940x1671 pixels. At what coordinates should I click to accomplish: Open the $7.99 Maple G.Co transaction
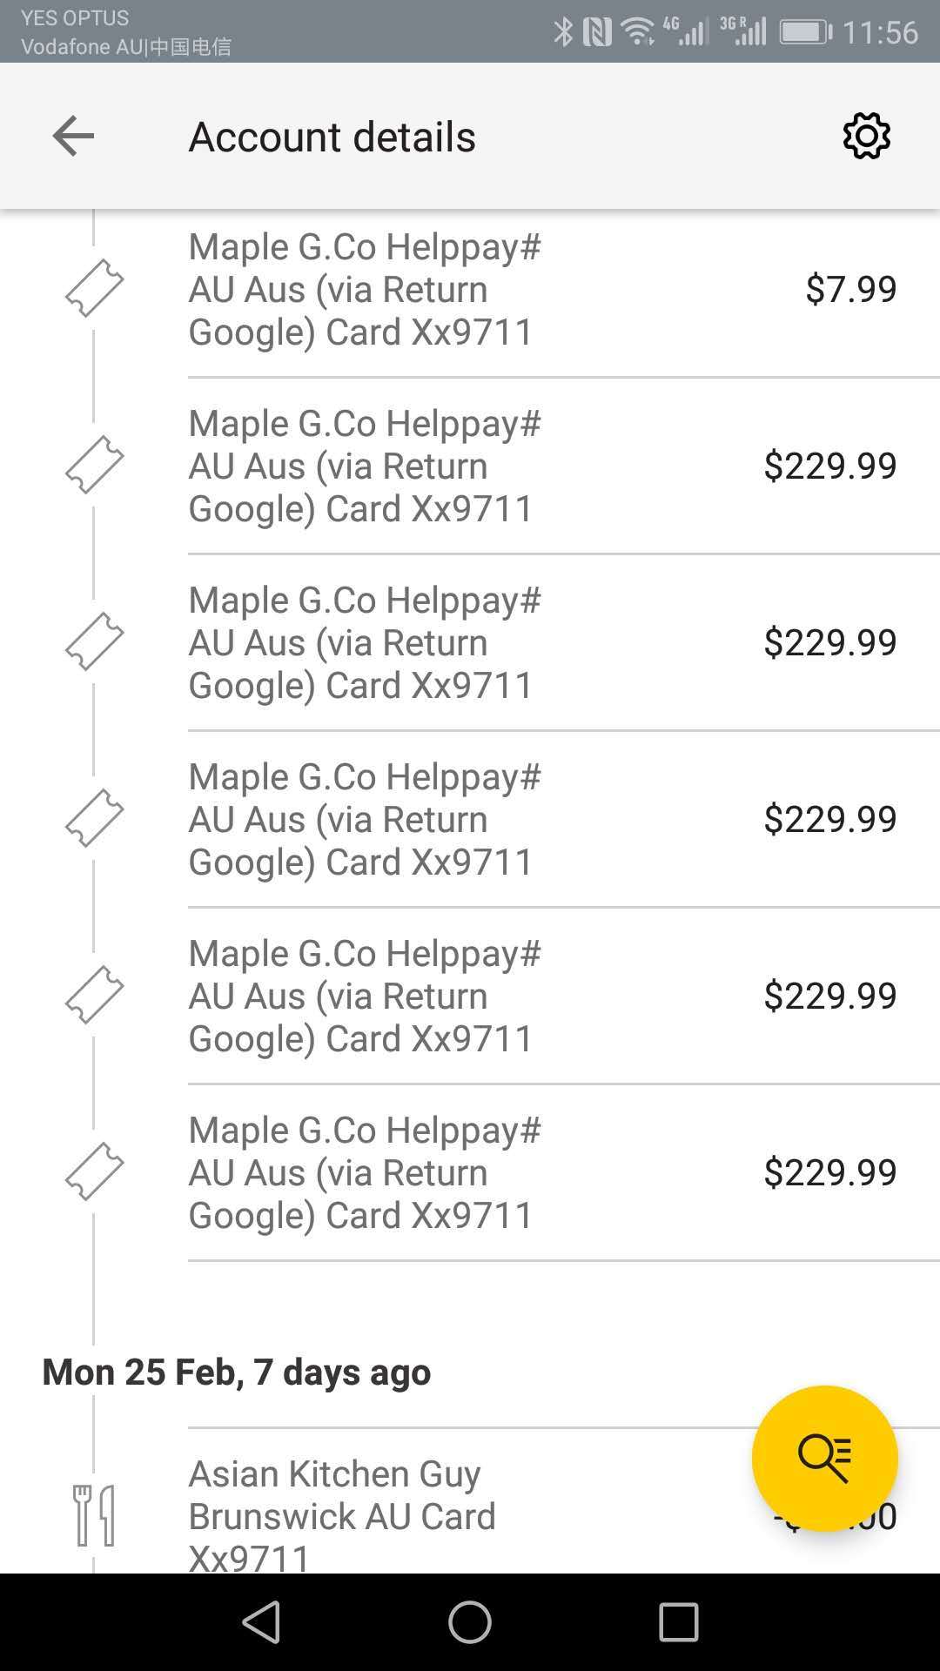[x=470, y=289]
